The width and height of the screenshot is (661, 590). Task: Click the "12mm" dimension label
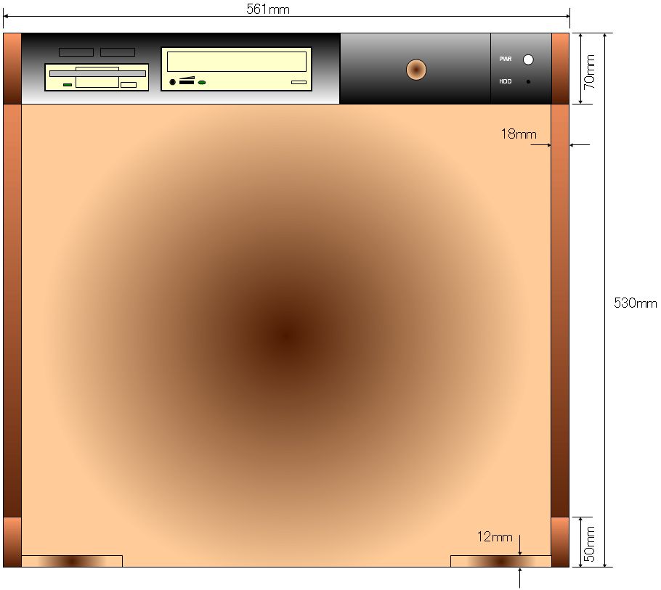click(x=495, y=537)
